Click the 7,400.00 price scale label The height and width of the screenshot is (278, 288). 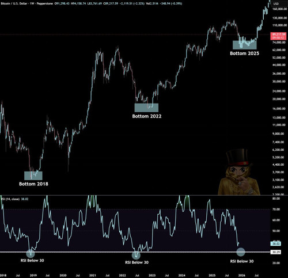tap(279, 142)
